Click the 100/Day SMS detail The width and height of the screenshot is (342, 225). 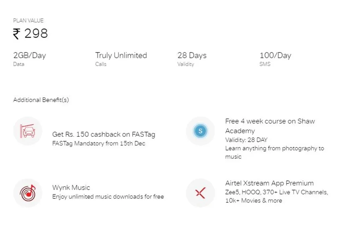[275, 55]
